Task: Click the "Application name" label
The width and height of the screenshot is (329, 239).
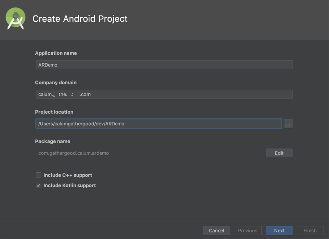Action: (x=56, y=53)
